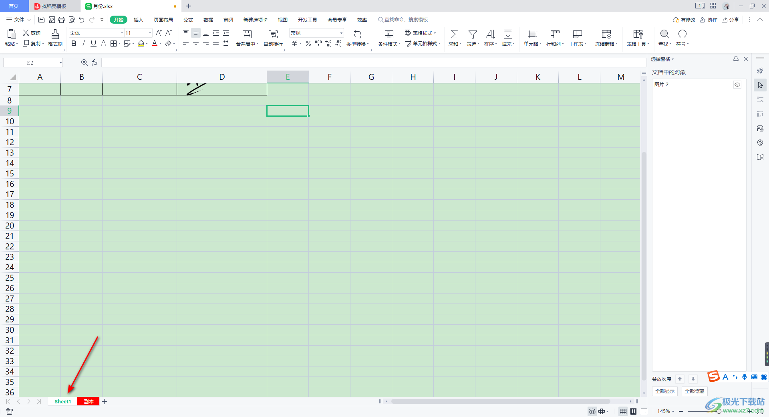Click the 分享 (Share) button
This screenshot has height=417, width=769.
pyautogui.click(x=731, y=20)
